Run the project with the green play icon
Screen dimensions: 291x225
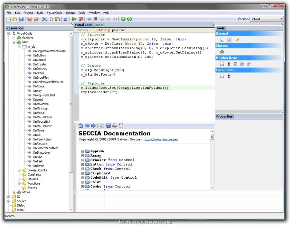74,19
